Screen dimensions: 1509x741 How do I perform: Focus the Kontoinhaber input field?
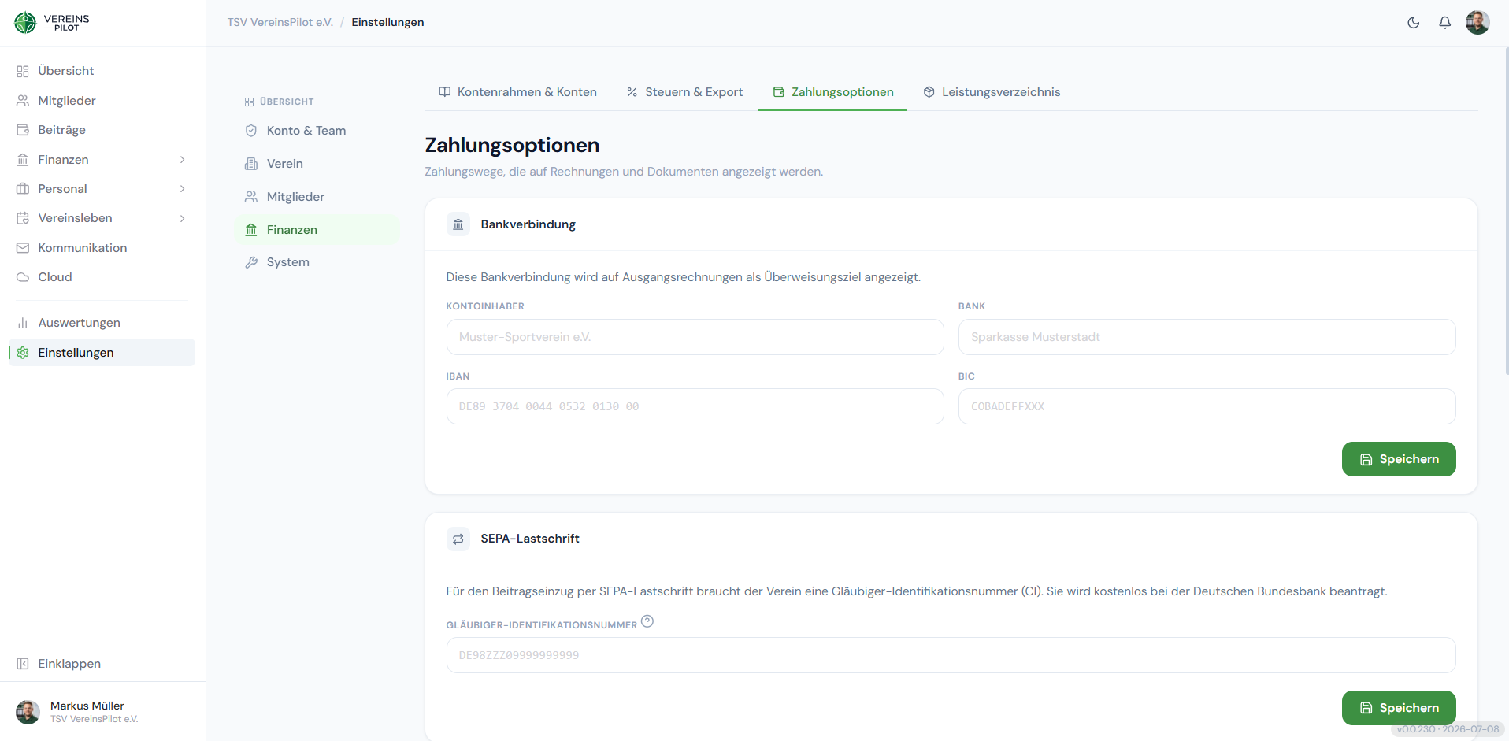(695, 337)
